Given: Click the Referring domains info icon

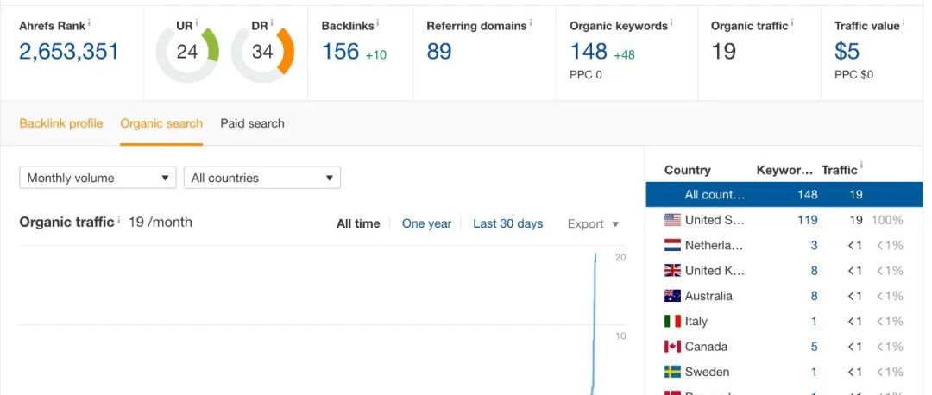Looking at the screenshot, I should tap(530, 22).
